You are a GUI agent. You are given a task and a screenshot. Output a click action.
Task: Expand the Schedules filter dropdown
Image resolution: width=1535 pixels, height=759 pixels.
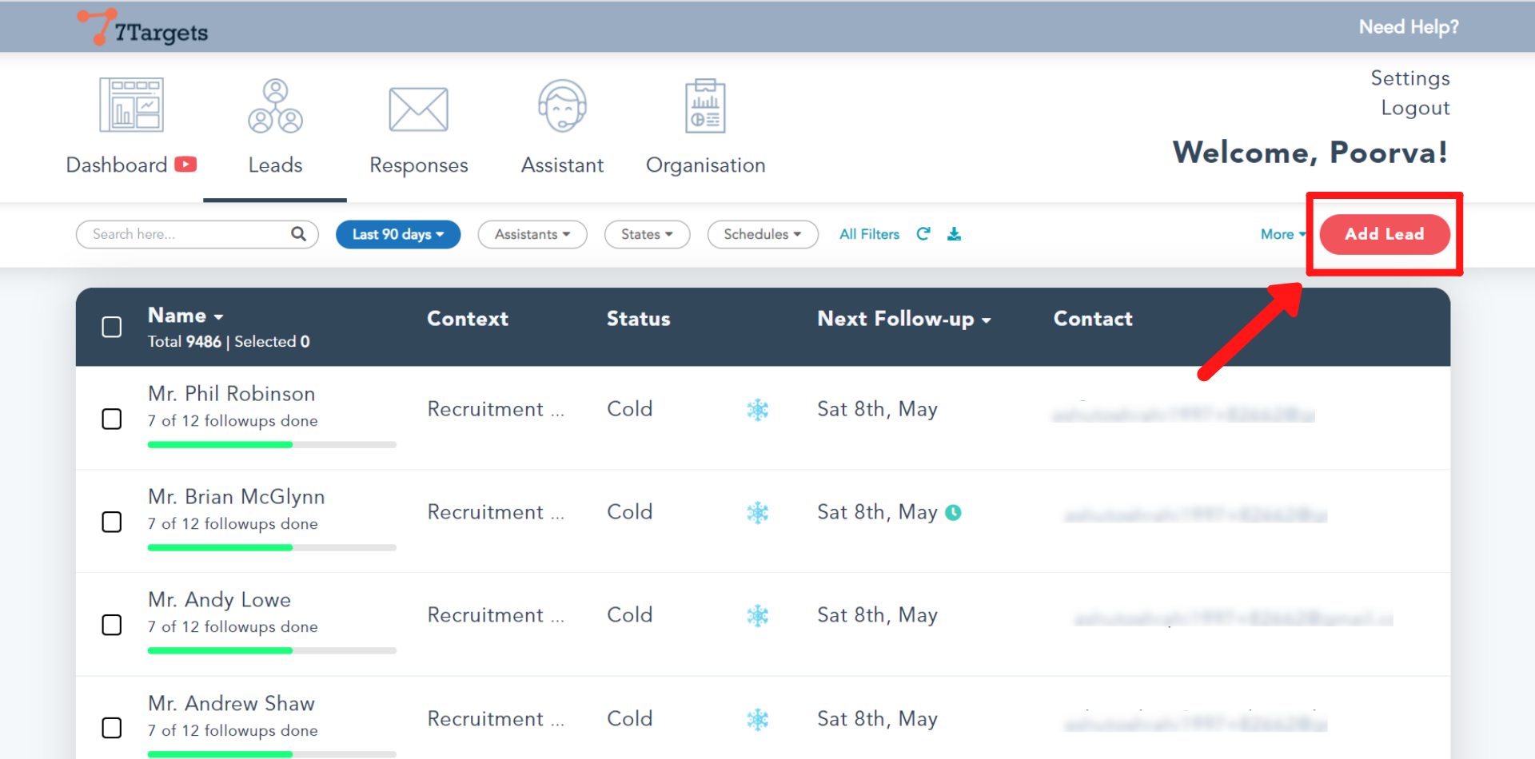click(762, 234)
